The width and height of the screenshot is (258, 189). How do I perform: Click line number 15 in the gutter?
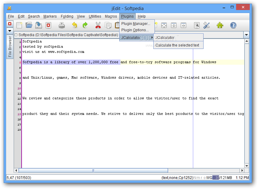click(19, 114)
